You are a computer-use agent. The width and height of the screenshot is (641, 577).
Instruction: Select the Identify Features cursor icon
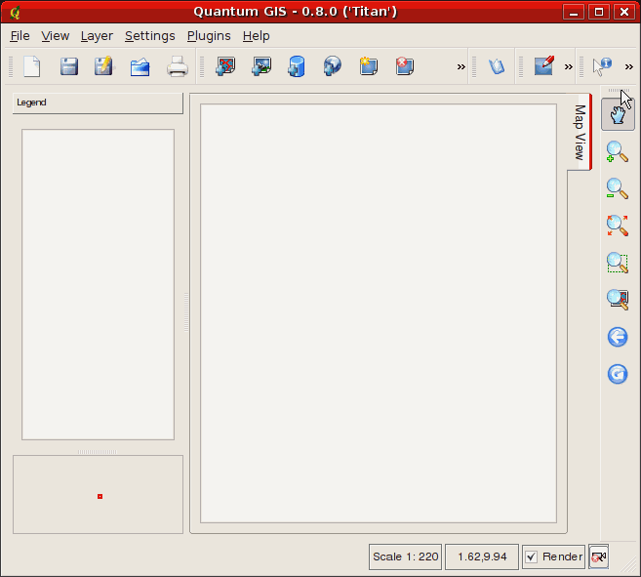point(602,66)
